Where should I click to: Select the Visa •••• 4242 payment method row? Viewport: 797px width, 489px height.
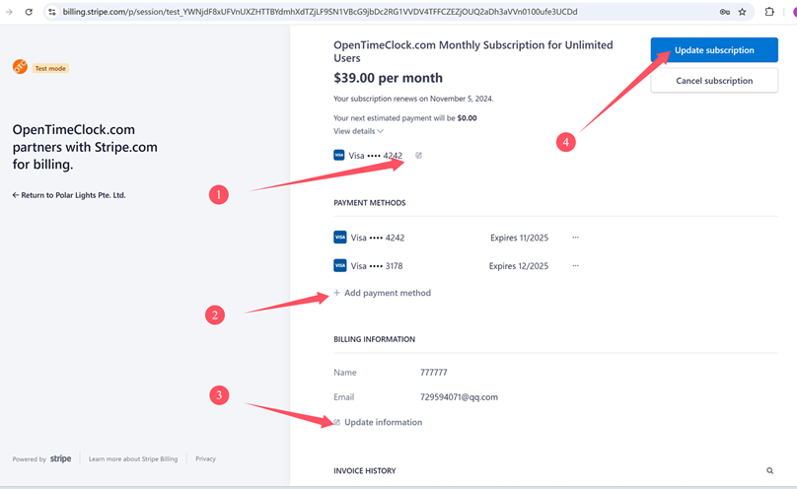click(x=457, y=238)
